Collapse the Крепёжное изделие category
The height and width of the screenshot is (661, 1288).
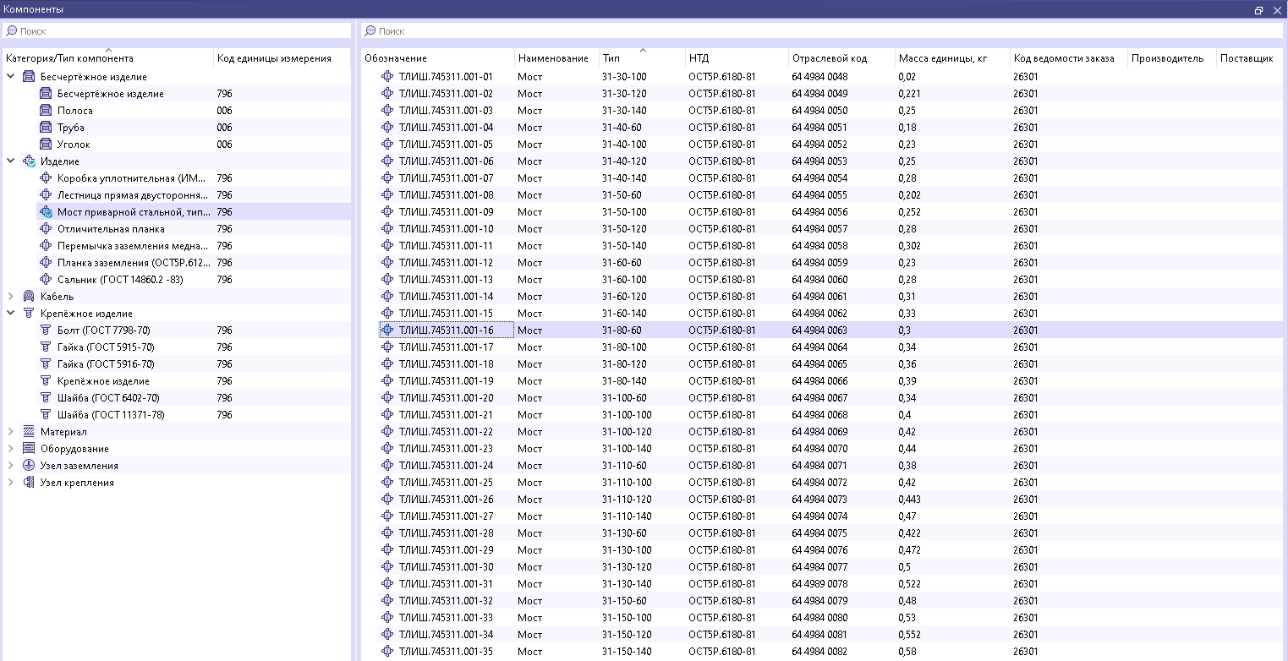10,314
